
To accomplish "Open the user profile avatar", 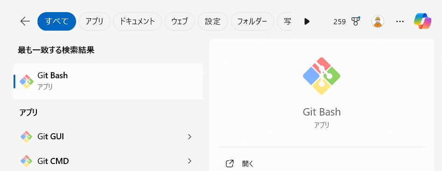I will 378,21.
